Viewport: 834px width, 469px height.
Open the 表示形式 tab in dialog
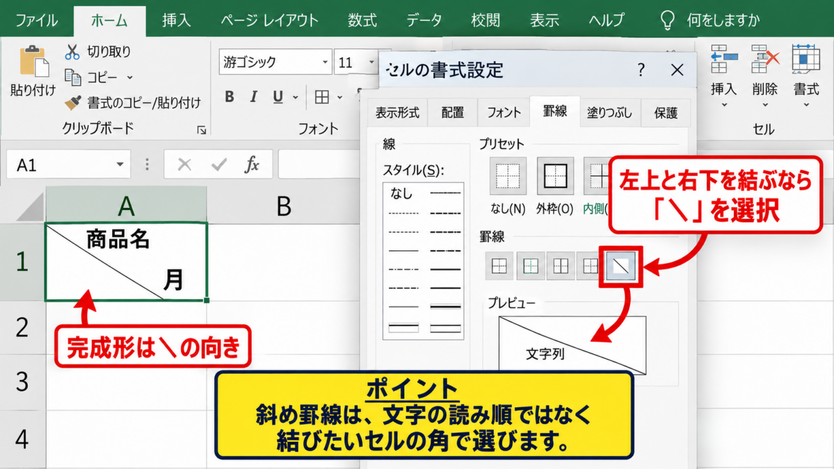pos(397,112)
